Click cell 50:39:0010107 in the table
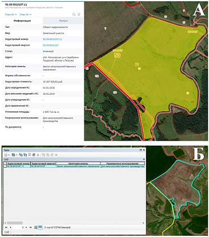 click(x=43, y=166)
